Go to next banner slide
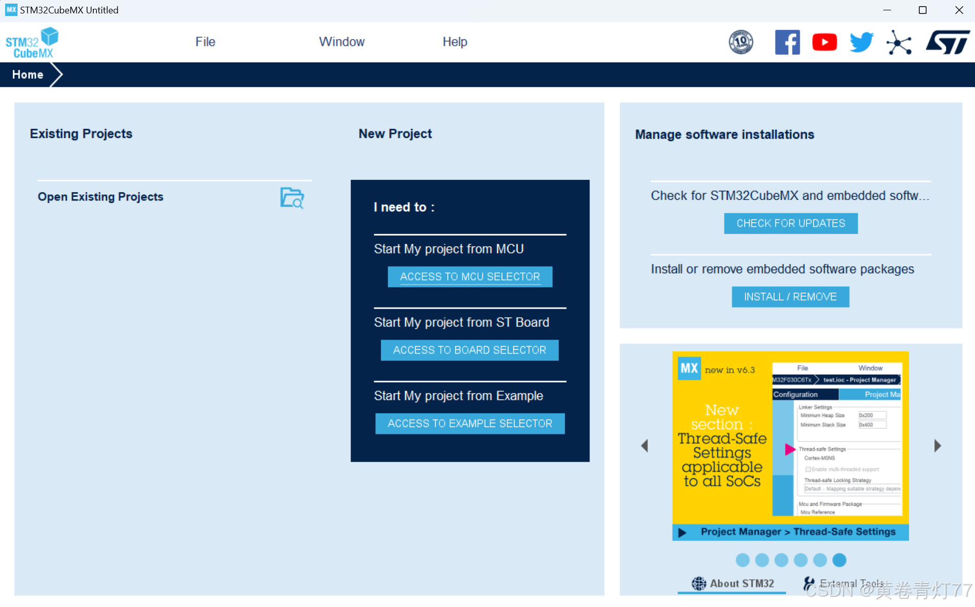975x607 pixels. [x=937, y=446]
